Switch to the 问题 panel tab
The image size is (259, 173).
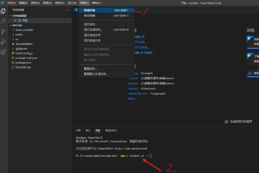coord(78,131)
